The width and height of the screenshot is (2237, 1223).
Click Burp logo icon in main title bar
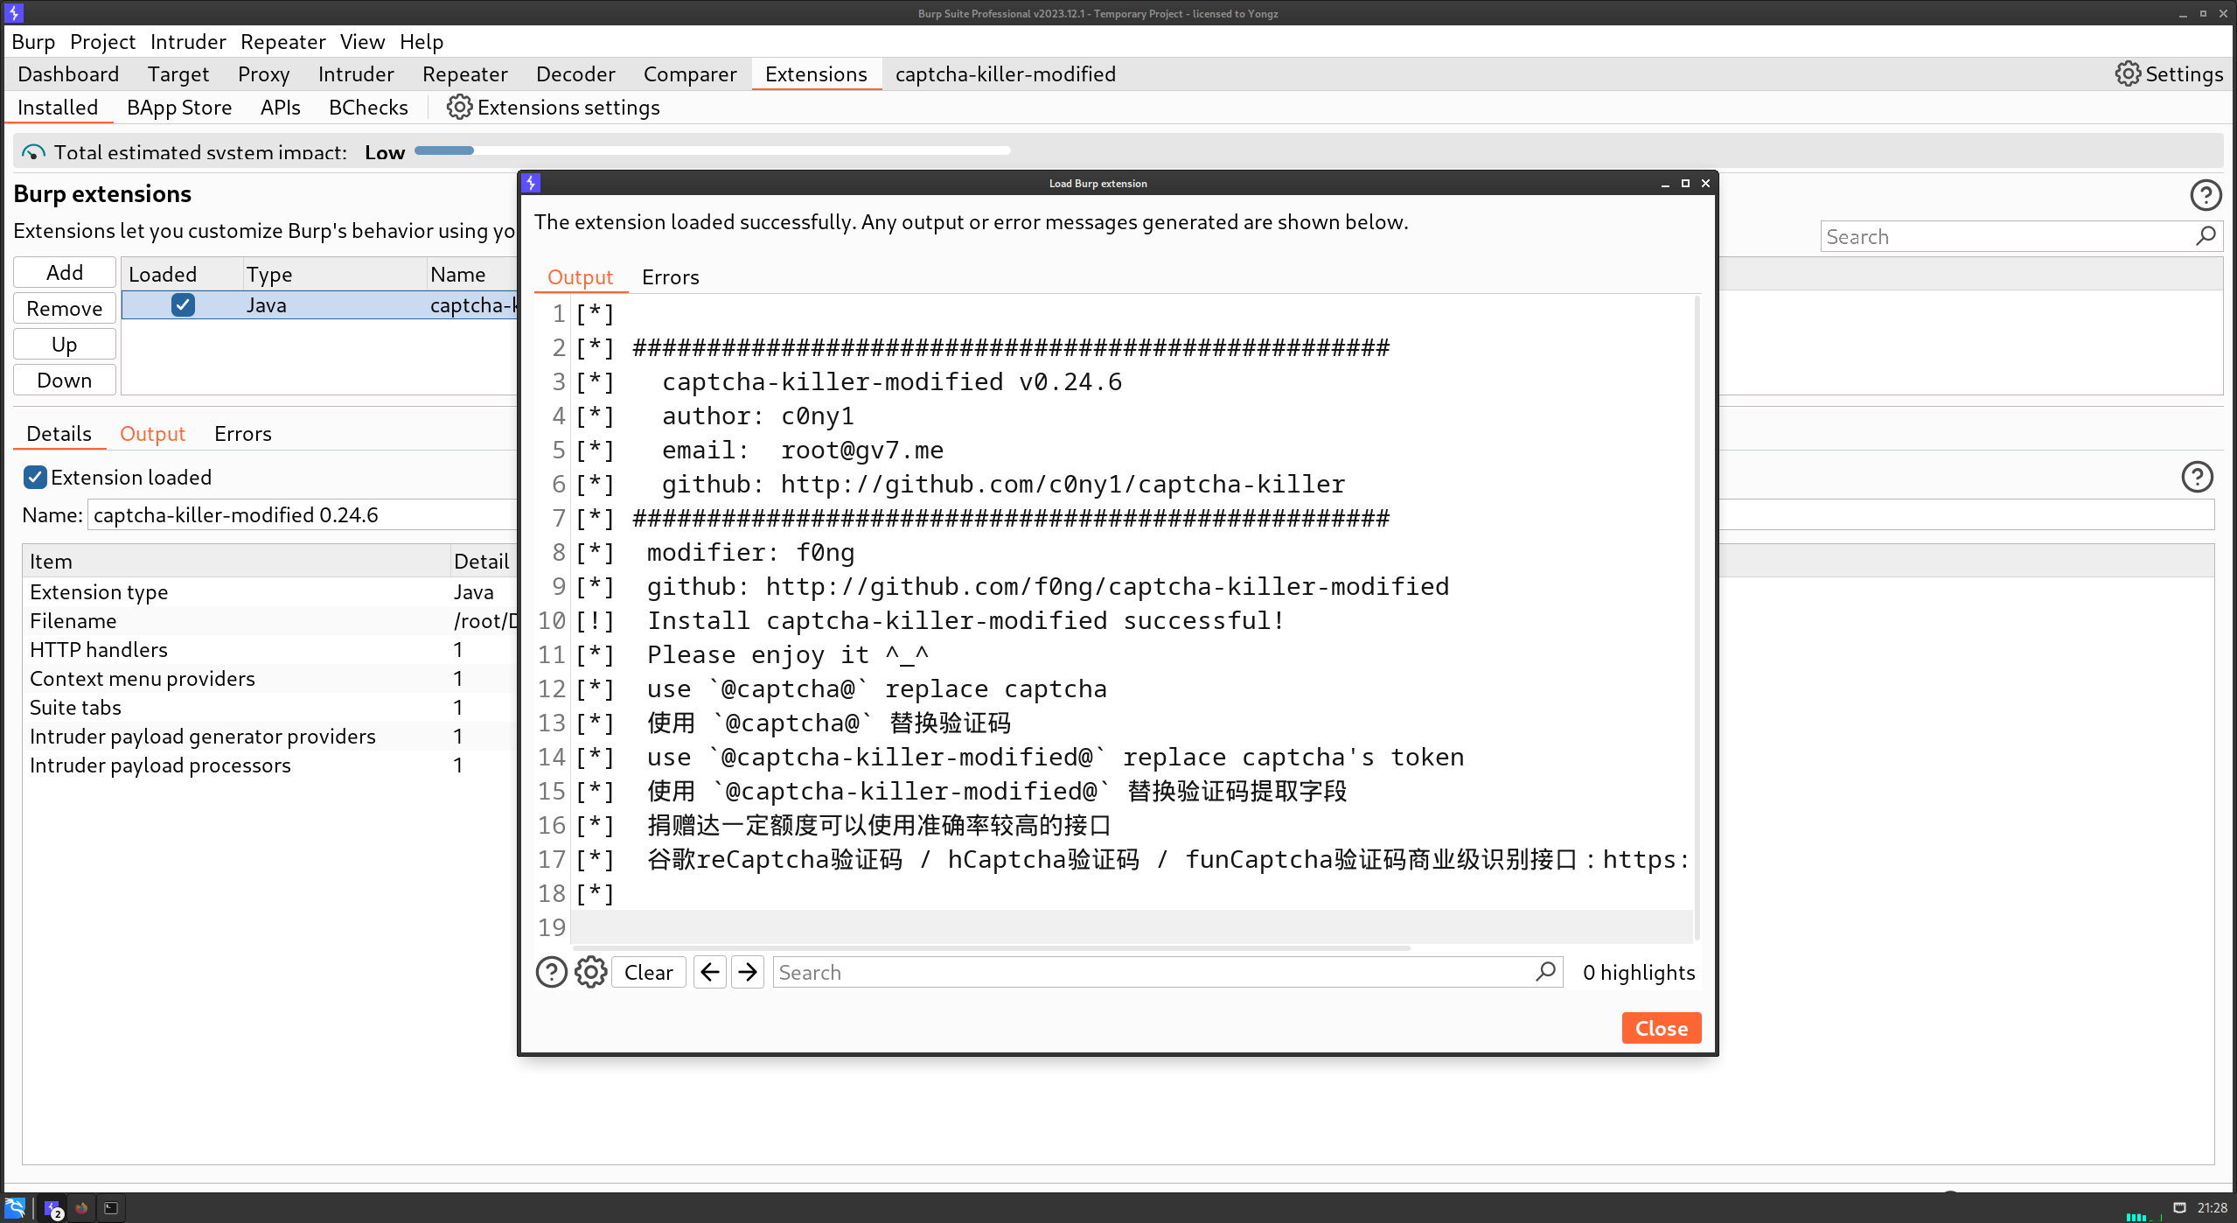tap(14, 13)
